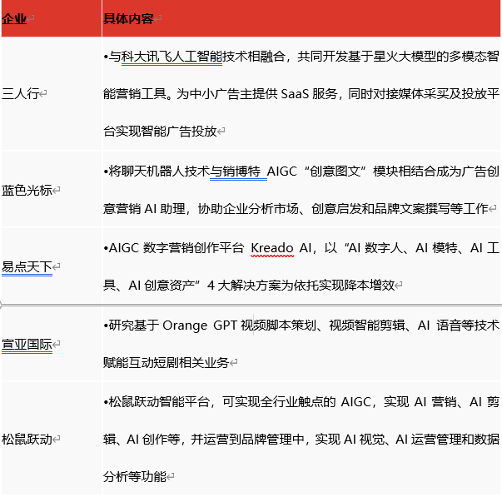Viewport: 502px width, 497px height.
Task: Click the text 4大解决方案为依托实现降本增效
Action: (x=301, y=285)
